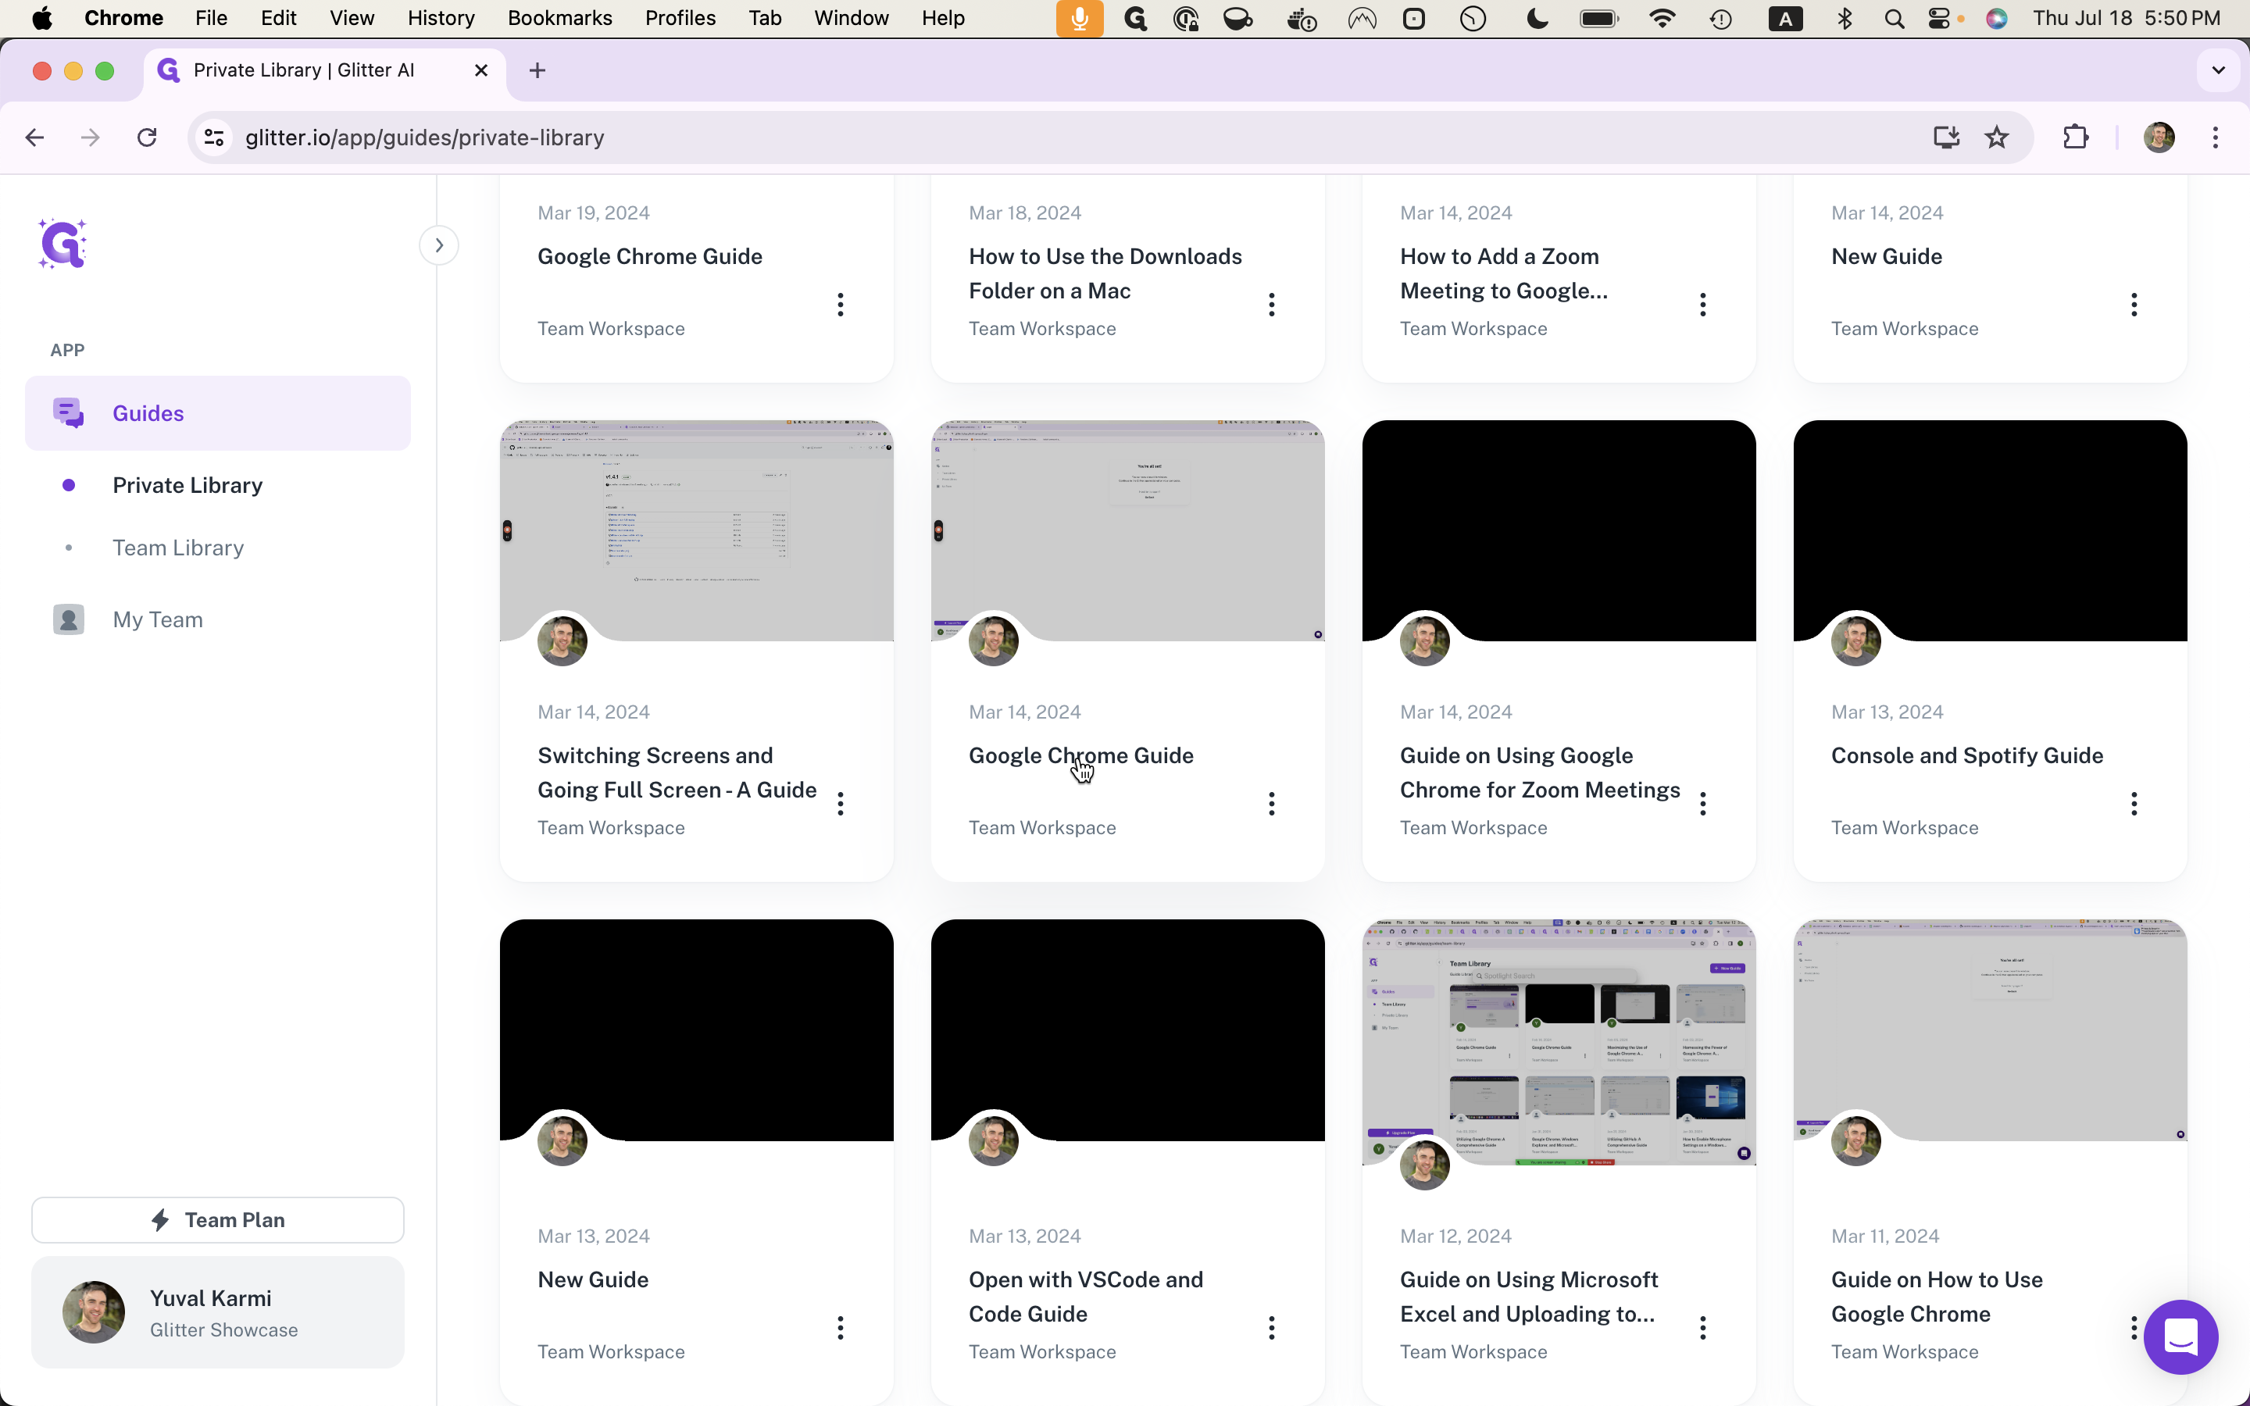Open Control Center in menu bar
This screenshot has width=2250, height=1406.
1940,19
